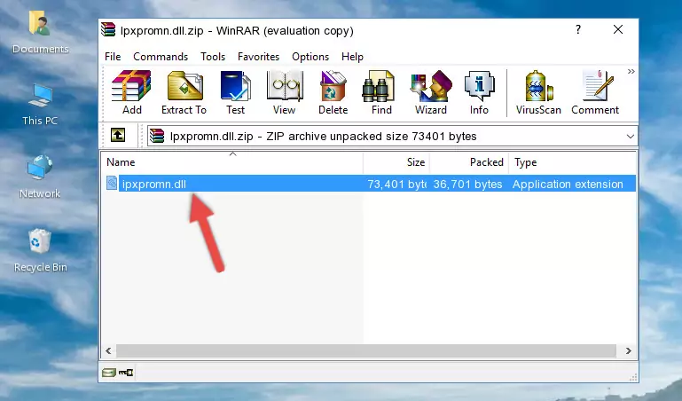682x401 pixels.
Task: Select the Network desktop icon
Action: click(x=40, y=177)
